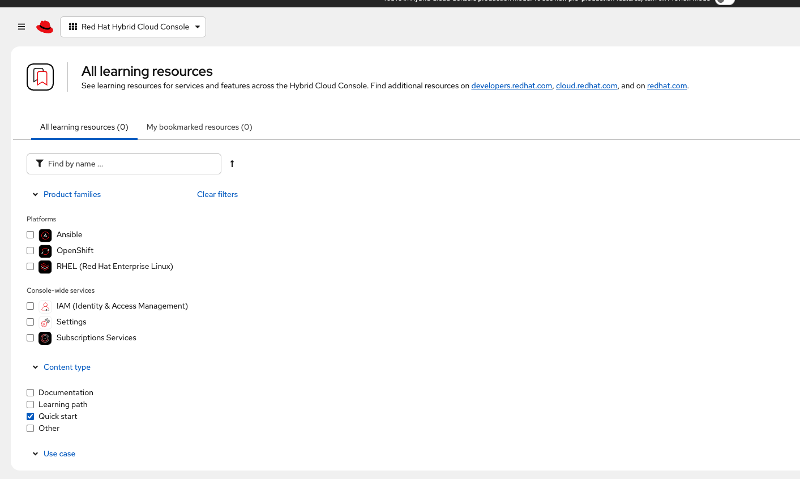This screenshot has height=479, width=800.
Task: Click the Subscriptions Services icon
Action: [x=45, y=338]
